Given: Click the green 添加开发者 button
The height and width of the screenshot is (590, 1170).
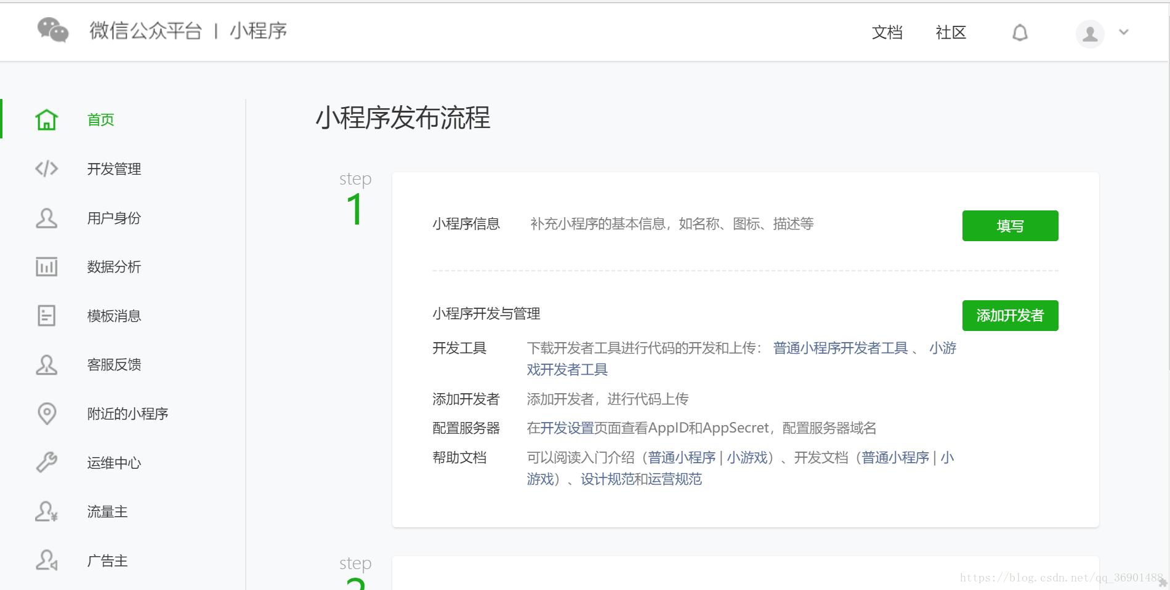Looking at the screenshot, I should click(1011, 316).
